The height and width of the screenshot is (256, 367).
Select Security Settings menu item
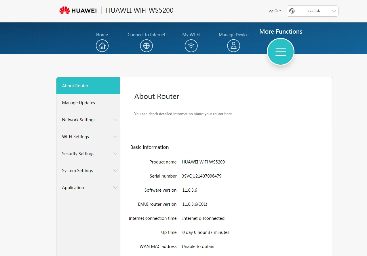[88, 154]
